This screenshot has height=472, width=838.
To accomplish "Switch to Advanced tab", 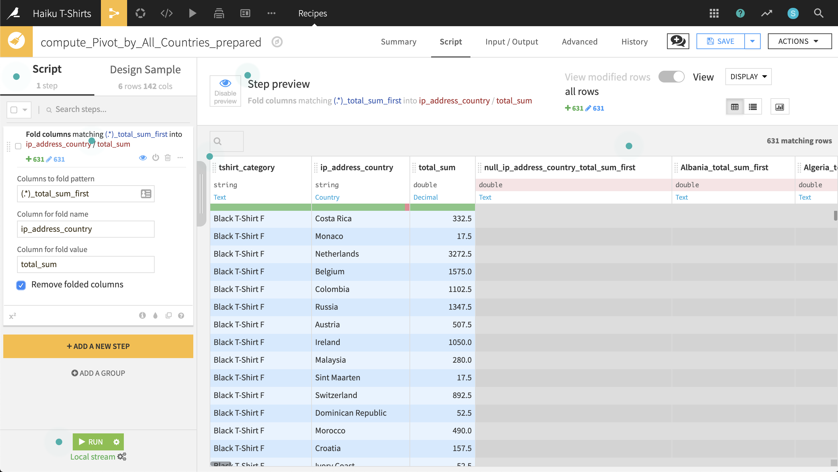I will tap(580, 42).
